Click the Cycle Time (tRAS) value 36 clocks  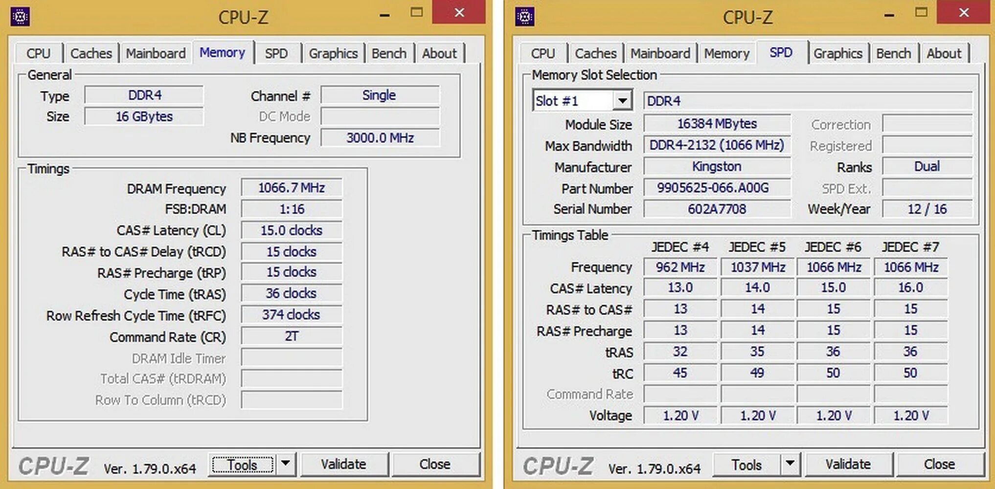pyautogui.click(x=292, y=293)
